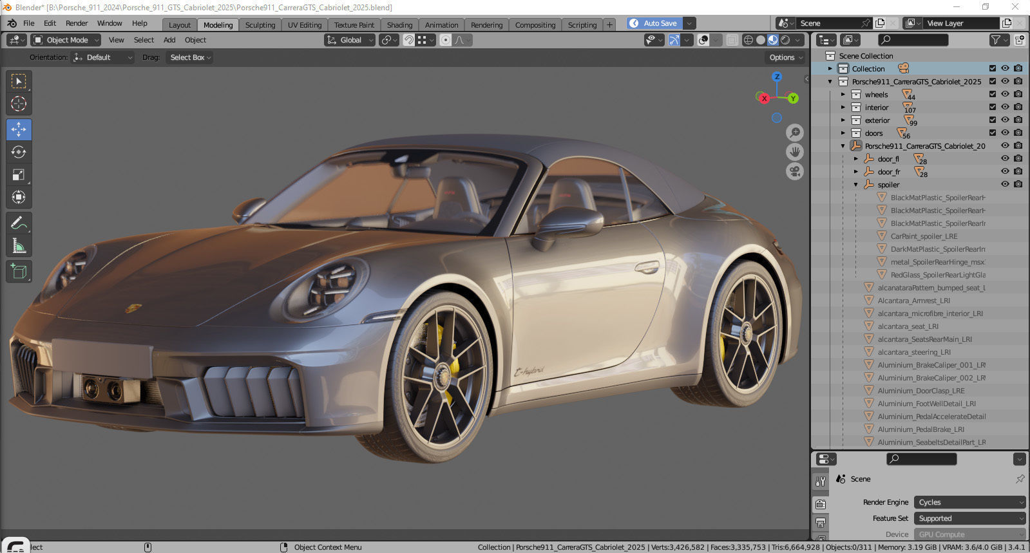Toggle show gizmo button

point(674,40)
